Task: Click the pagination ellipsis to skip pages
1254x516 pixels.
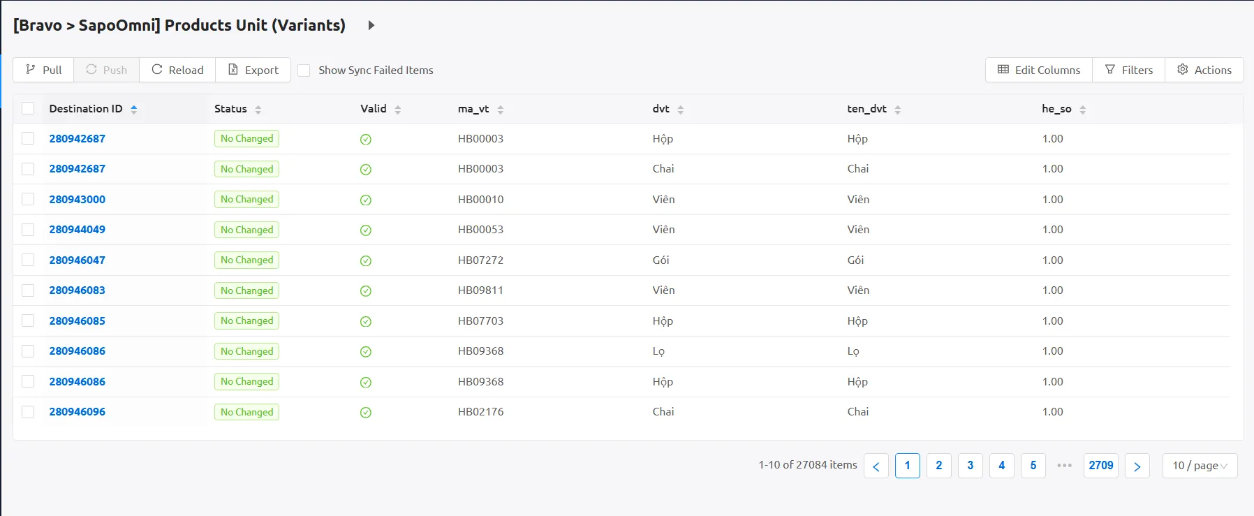Action: pyautogui.click(x=1064, y=466)
